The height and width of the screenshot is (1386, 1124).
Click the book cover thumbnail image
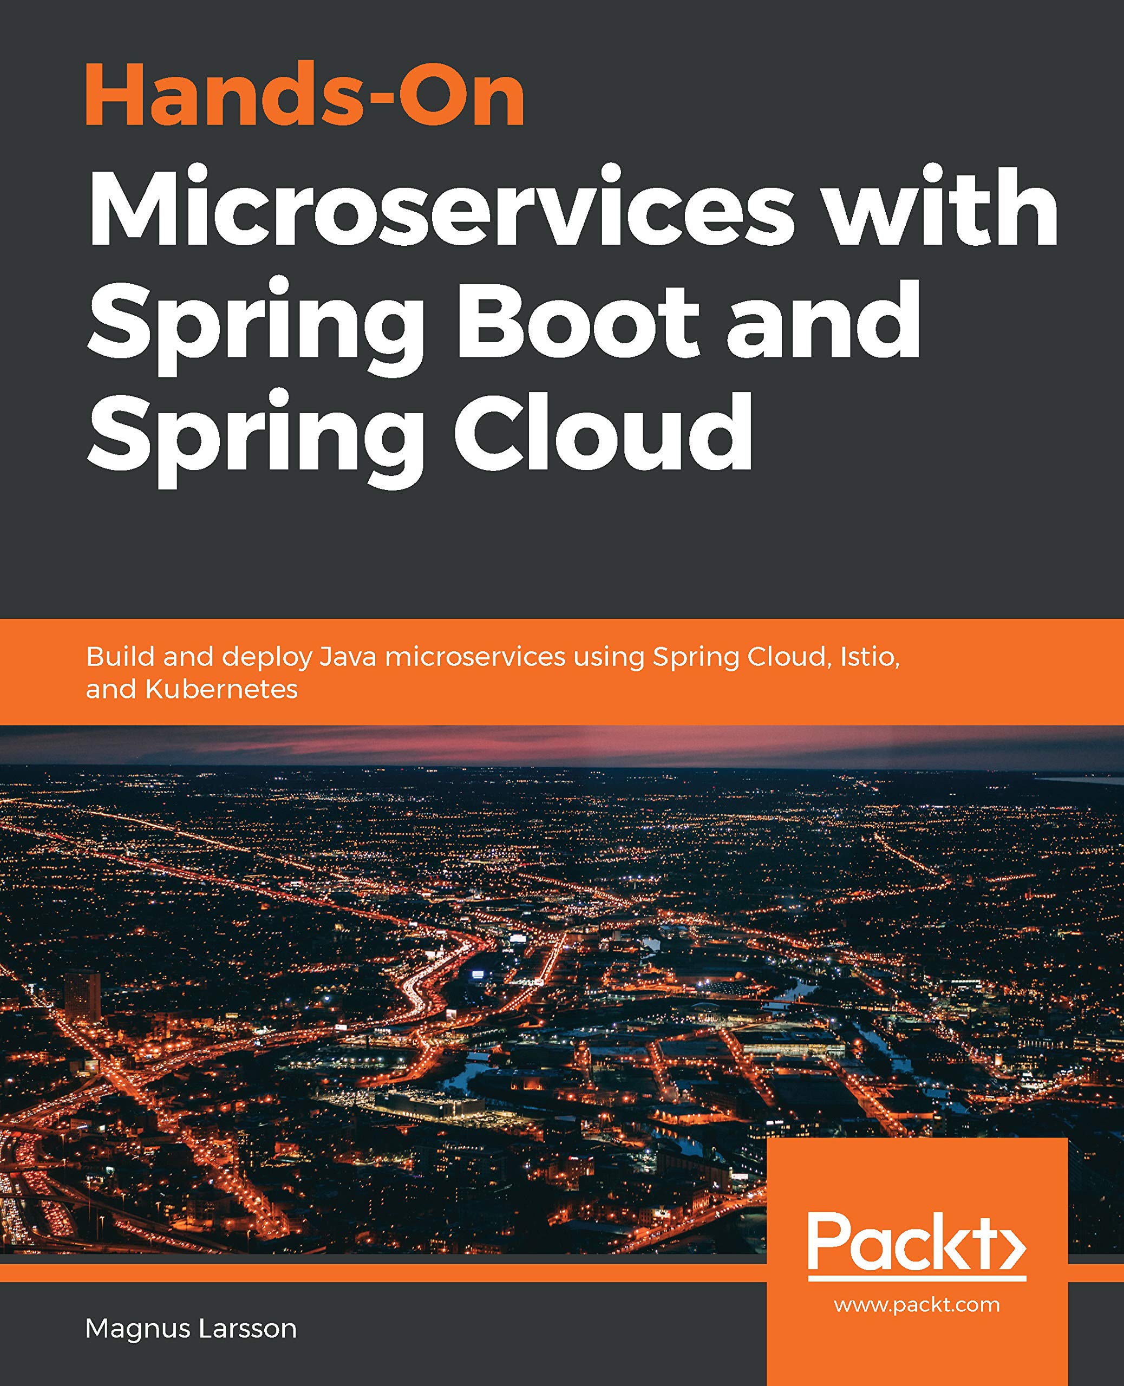(562, 692)
